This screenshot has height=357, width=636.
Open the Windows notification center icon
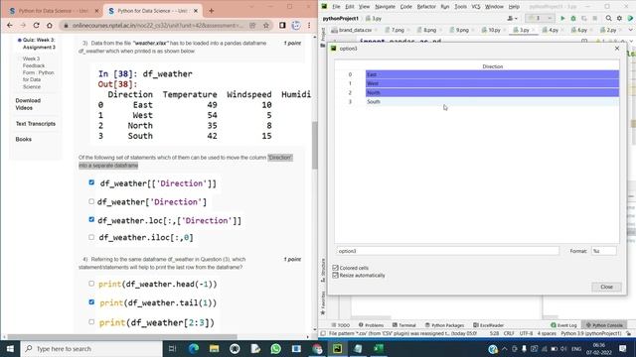(x=623, y=348)
